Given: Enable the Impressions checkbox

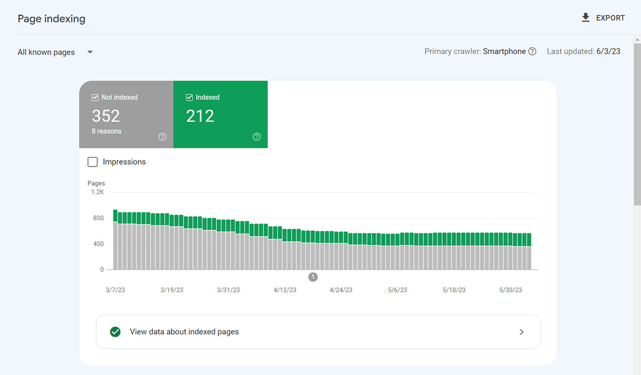Looking at the screenshot, I should pyautogui.click(x=92, y=162).
